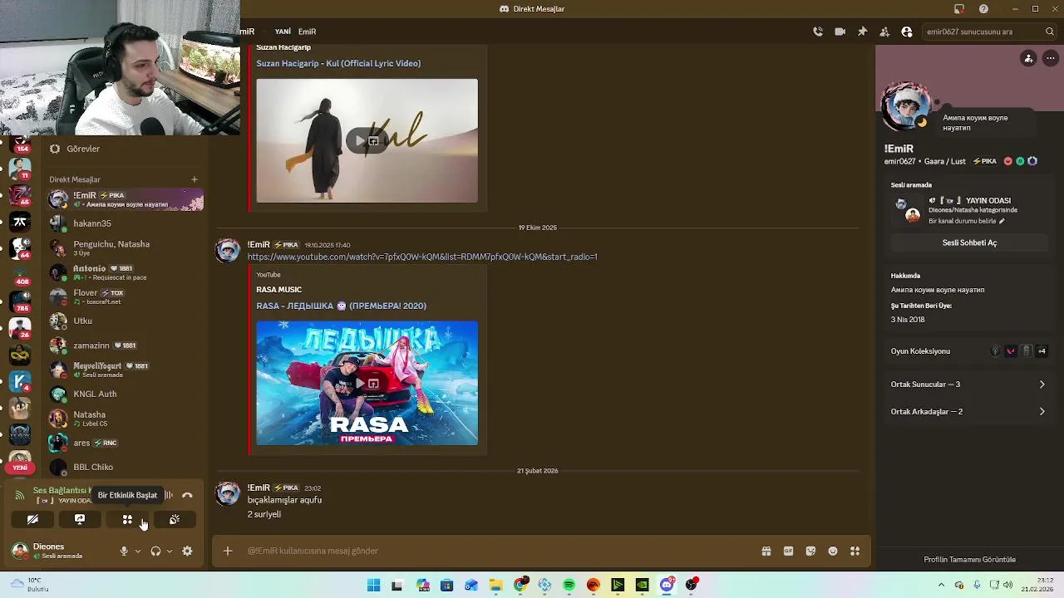Hide the user profile panel
The width and height of the screenshot is (1064, 598).
[x=907, y=32]
